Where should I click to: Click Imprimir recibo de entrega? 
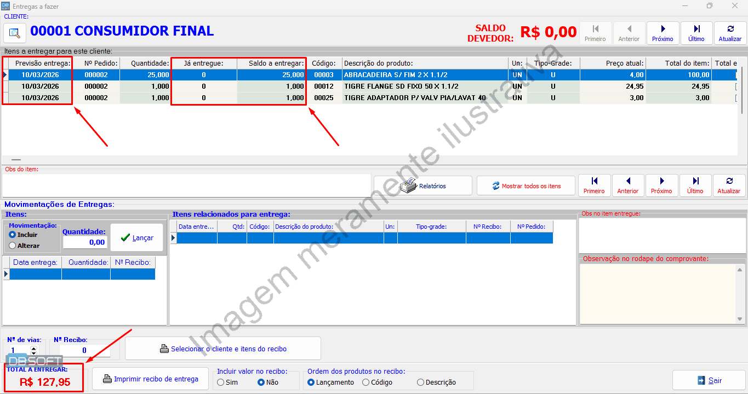click(150, 378)
